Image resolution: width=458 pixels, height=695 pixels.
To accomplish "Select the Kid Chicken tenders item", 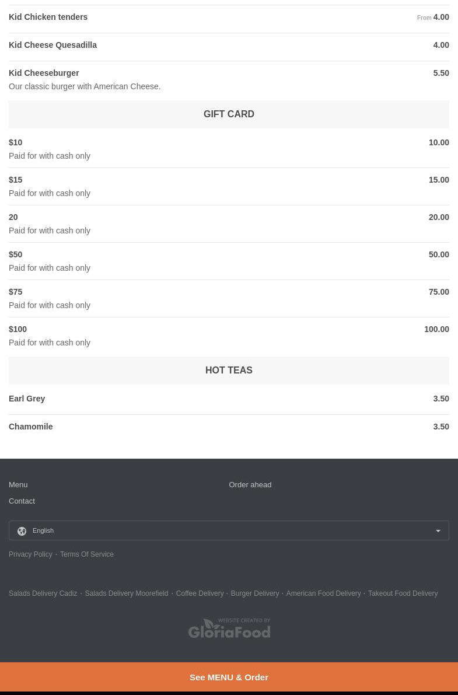I will [x=48, y=18].
